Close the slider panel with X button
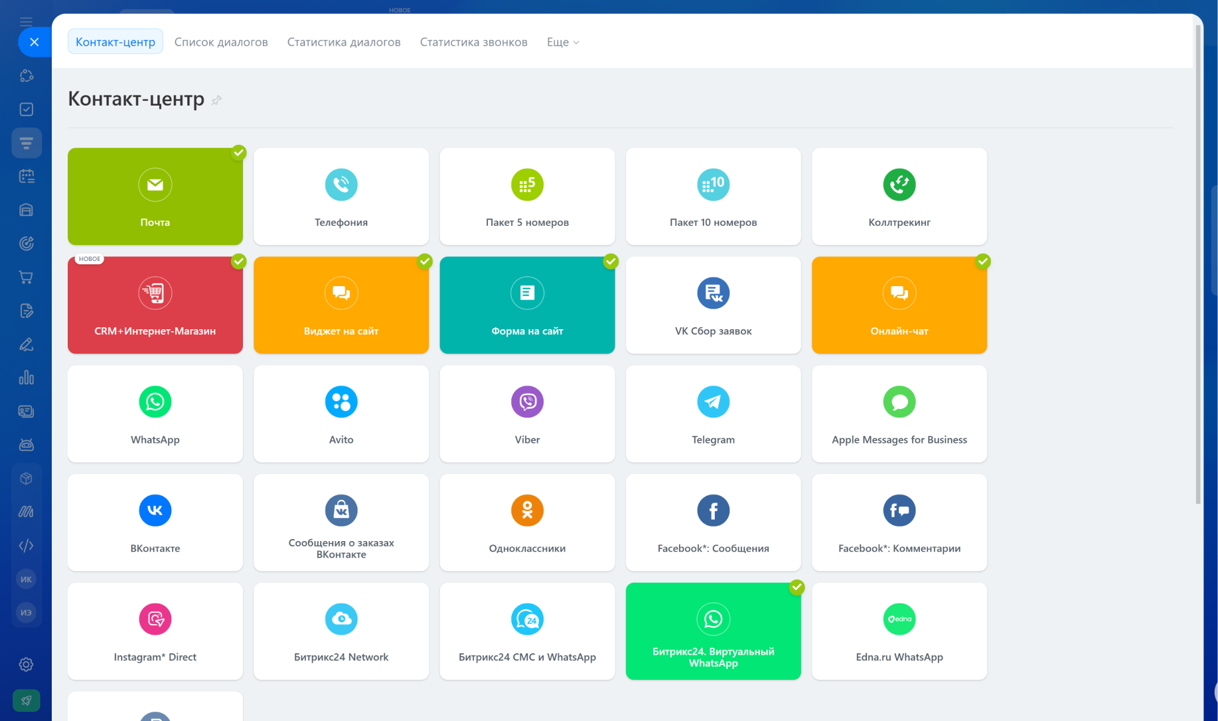1218x721 pixels. pyautogui.click(x=35, y=42)
